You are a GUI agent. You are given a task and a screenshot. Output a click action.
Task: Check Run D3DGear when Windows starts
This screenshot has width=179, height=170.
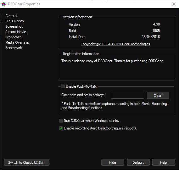(61, 121)
